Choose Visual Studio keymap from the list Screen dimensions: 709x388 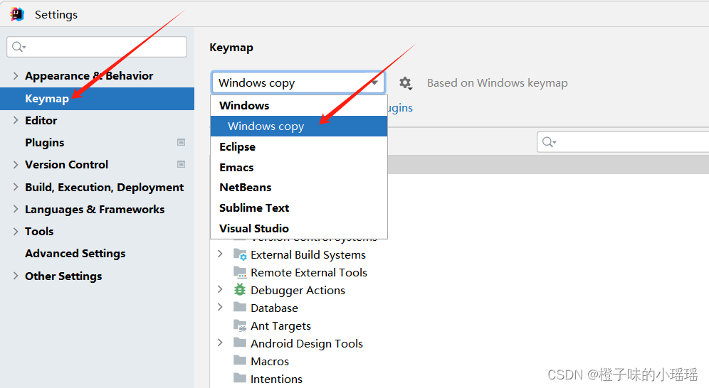pos(299,228)
